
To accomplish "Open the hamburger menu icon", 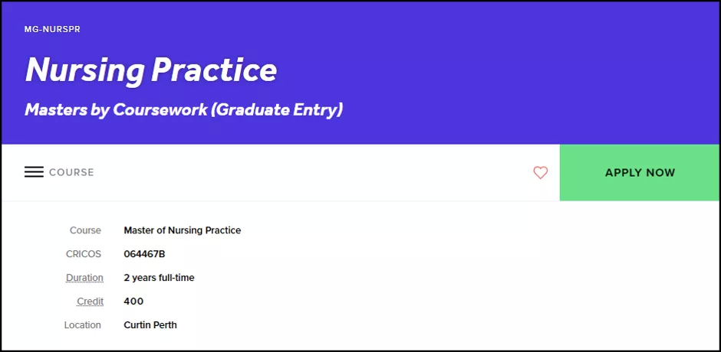I will [x=34, y=172].
